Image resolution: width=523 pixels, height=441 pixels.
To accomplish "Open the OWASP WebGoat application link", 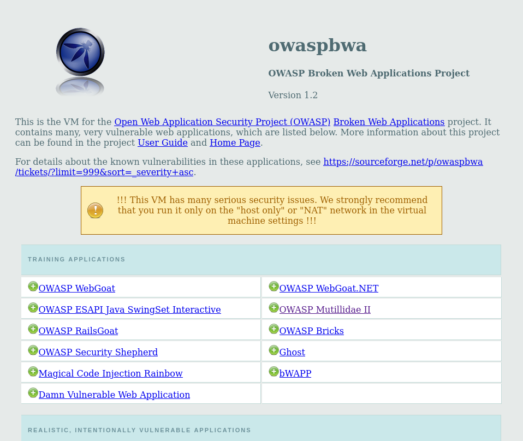I will coord(77,288).
